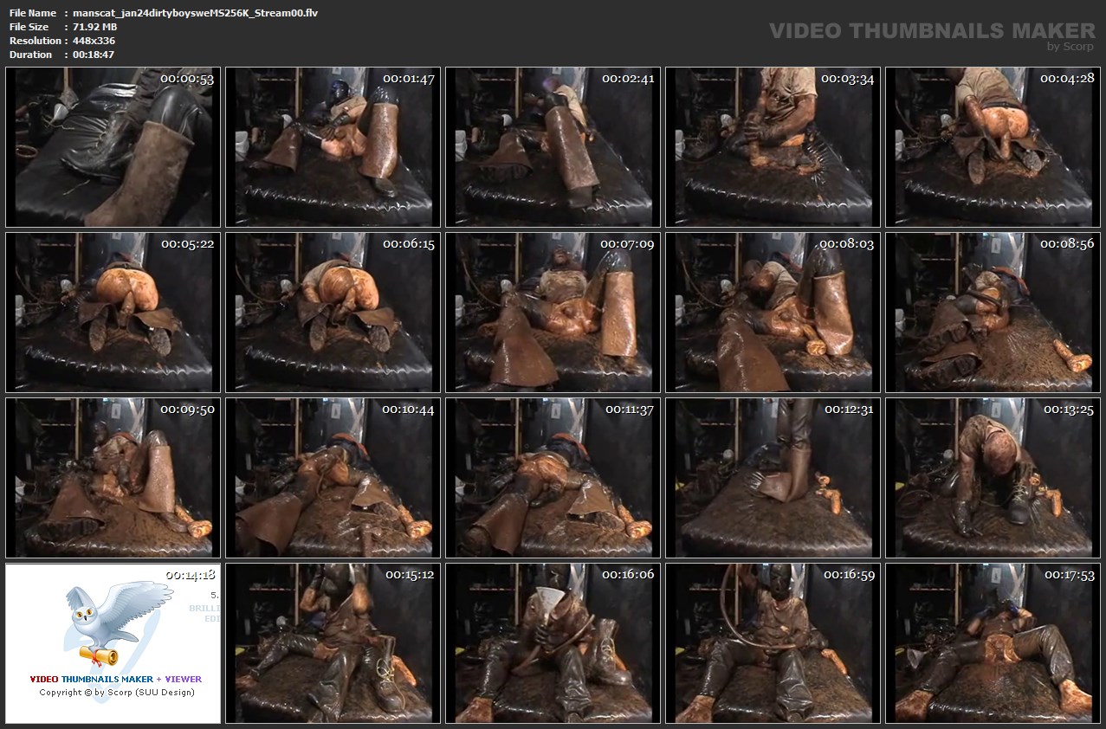1106x729 pixels.
Task: Click the Duration value 00:18:47
Action: [93, 55]
